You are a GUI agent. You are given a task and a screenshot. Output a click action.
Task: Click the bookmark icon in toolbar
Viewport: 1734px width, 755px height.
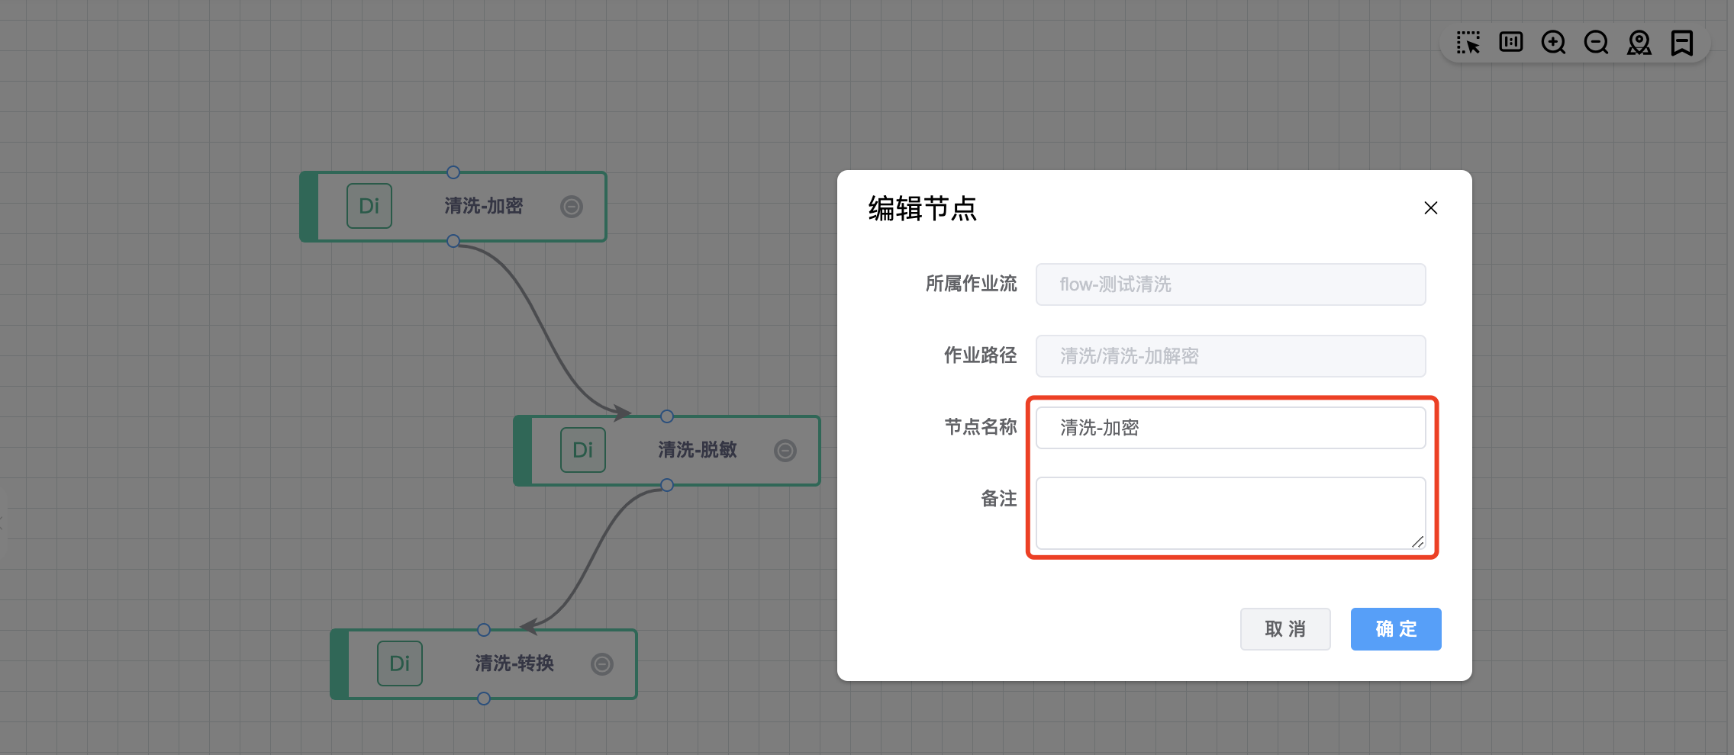[x=1681, y=43]
